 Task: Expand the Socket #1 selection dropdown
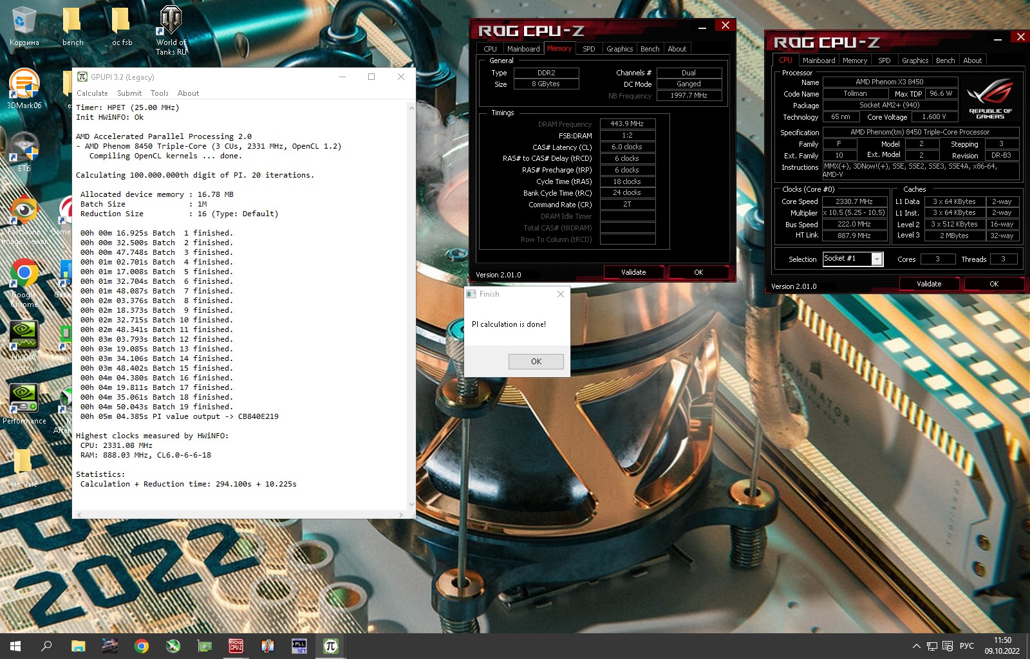[x=877, y=259]
